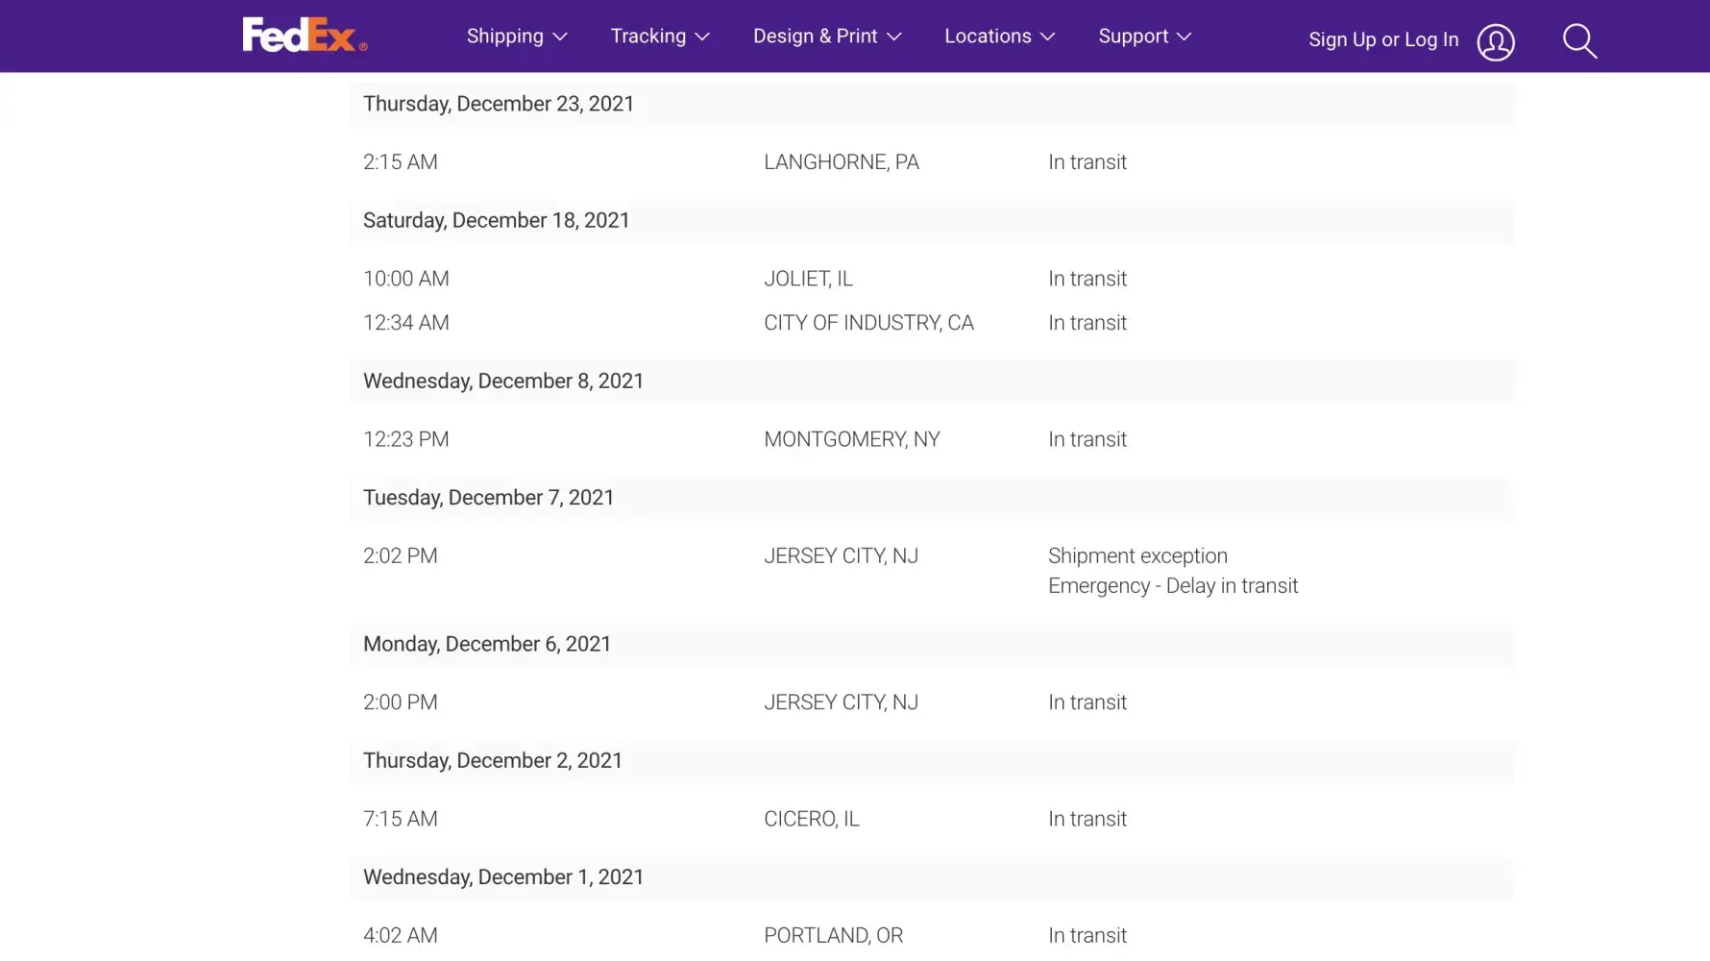The height and width of the screenshot is (961, 1710).
Task: Open the Shipping menu
Action: click(x=504, y=37)
